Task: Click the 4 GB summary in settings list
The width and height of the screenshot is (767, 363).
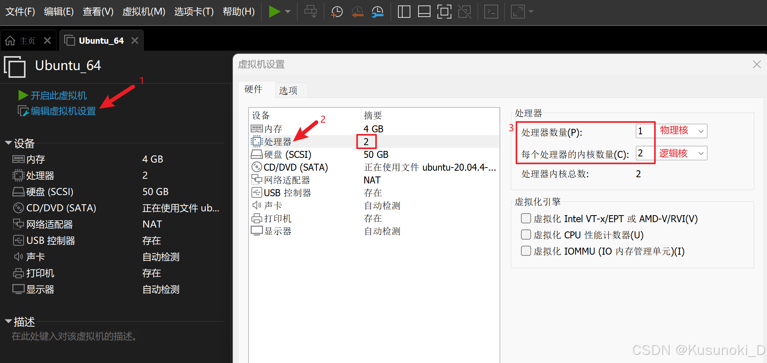Action: (x=373, y=128)
